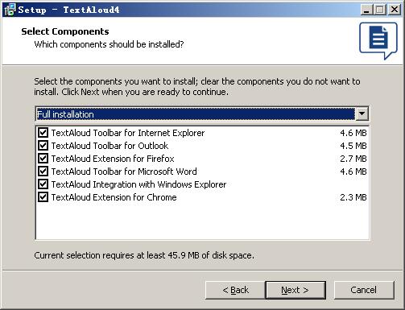The width and height of the screenshot is (405, 310).
Task: Click 'Full installation' text in combo box
Action: point(65,114)
